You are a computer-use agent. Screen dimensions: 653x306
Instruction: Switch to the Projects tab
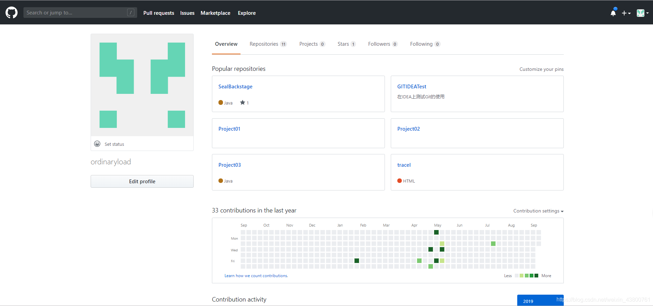(312, 44)
